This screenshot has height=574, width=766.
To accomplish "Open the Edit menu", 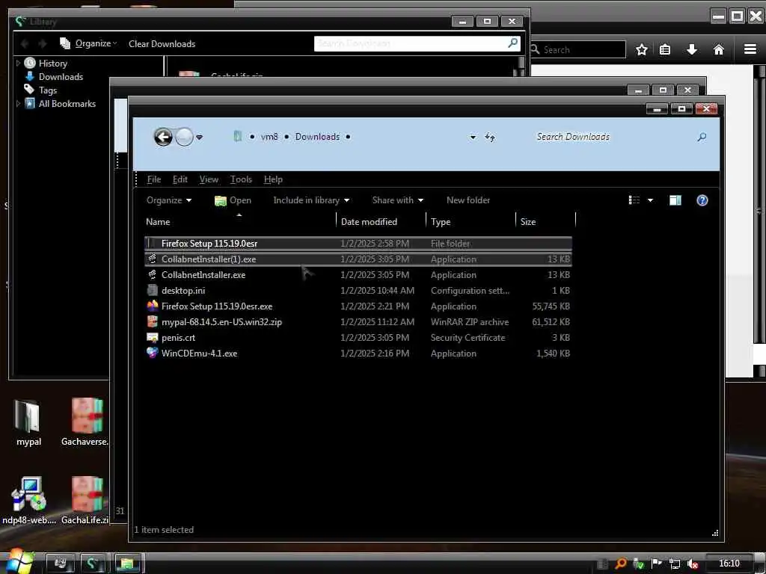I will 180,179.
